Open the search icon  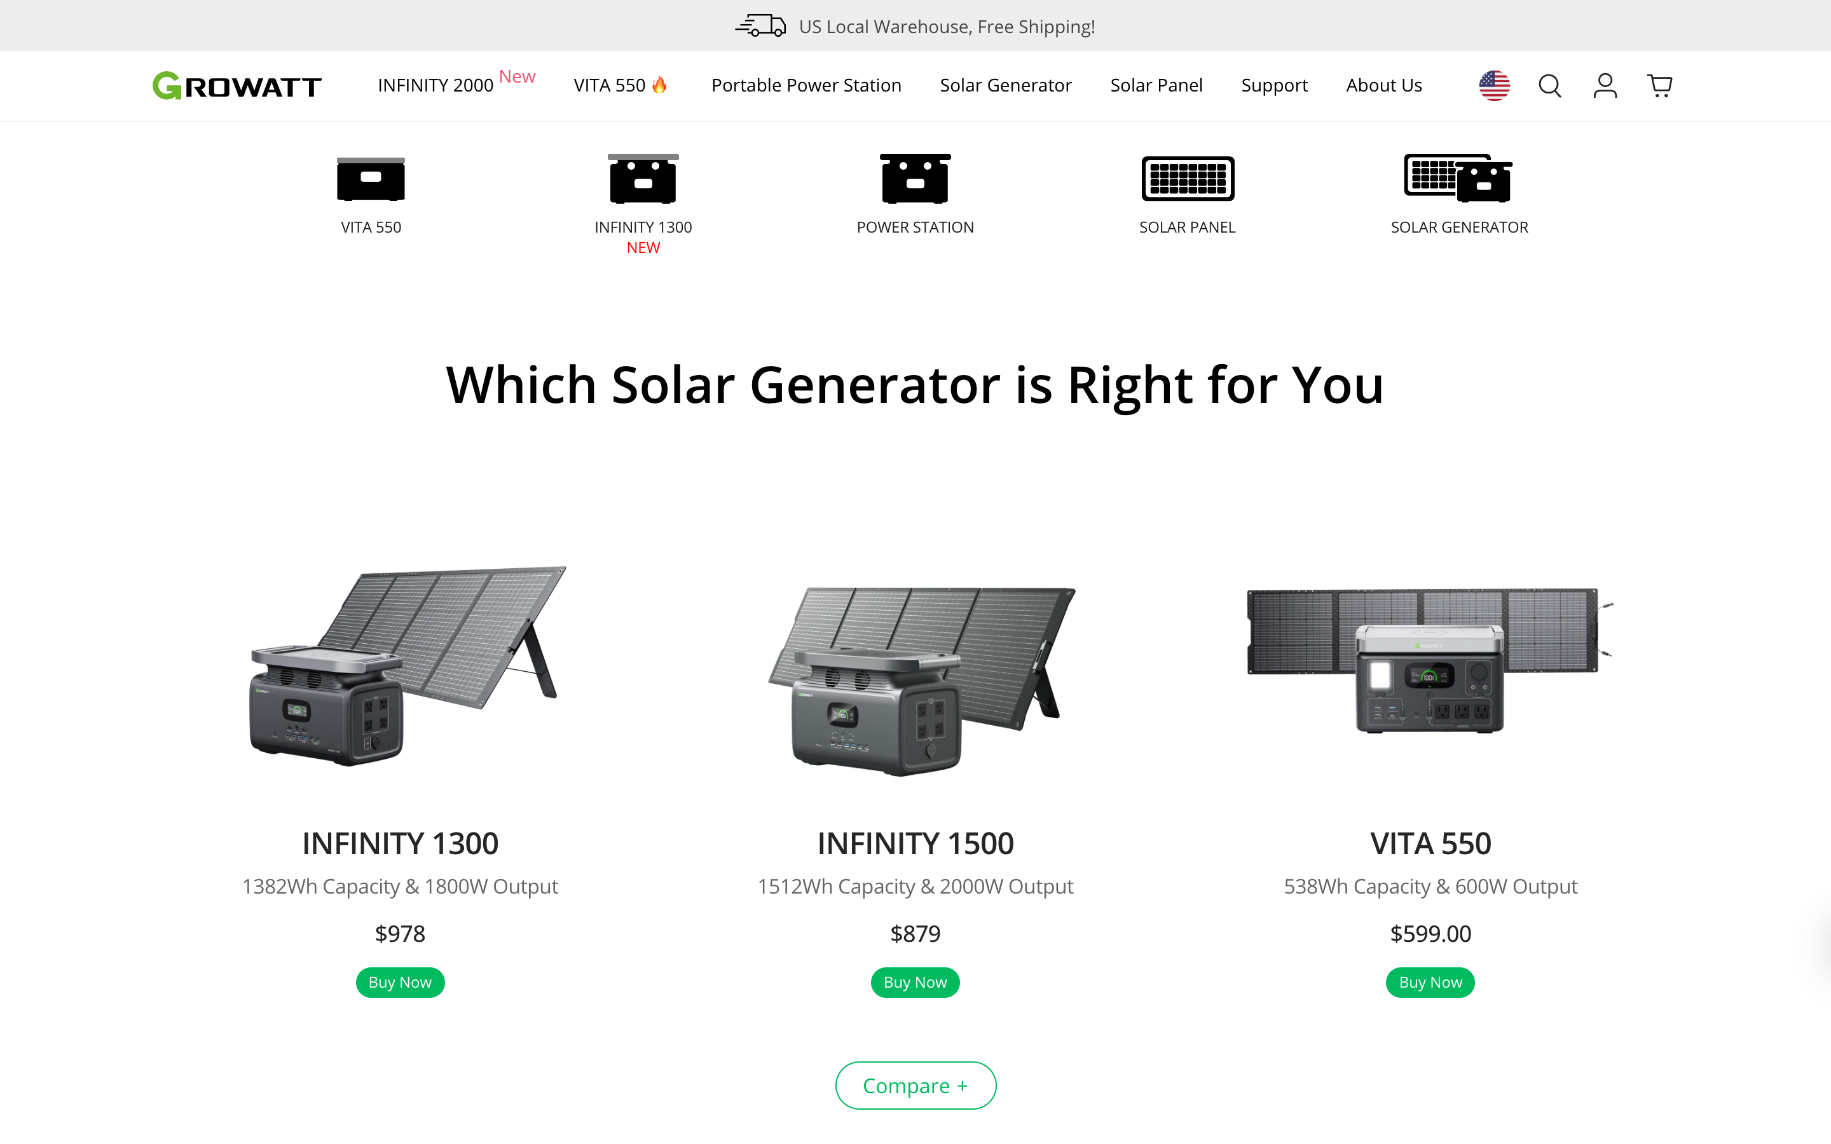tap(1549, 86)
